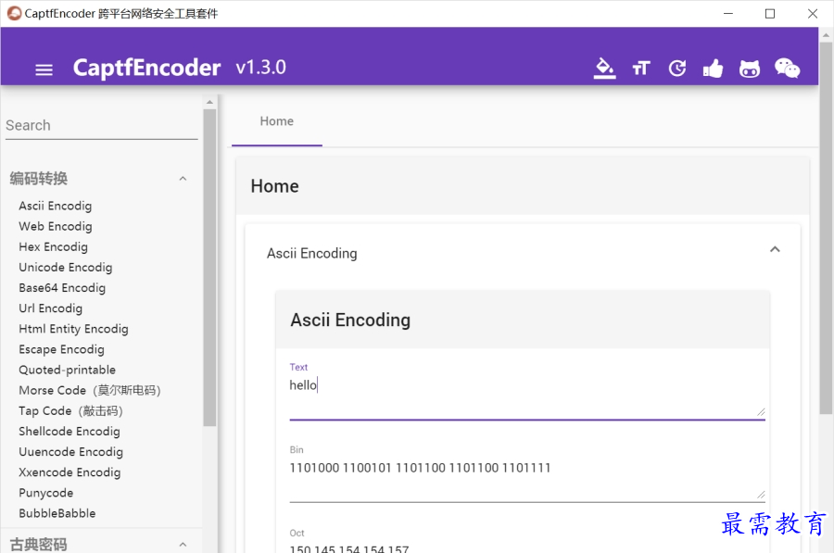The image size is (834, 553).
Task: Click the main window scrollbar up arrow
Action: pos(826,35)
